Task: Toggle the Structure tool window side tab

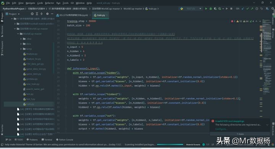Action: click(2, 31)
